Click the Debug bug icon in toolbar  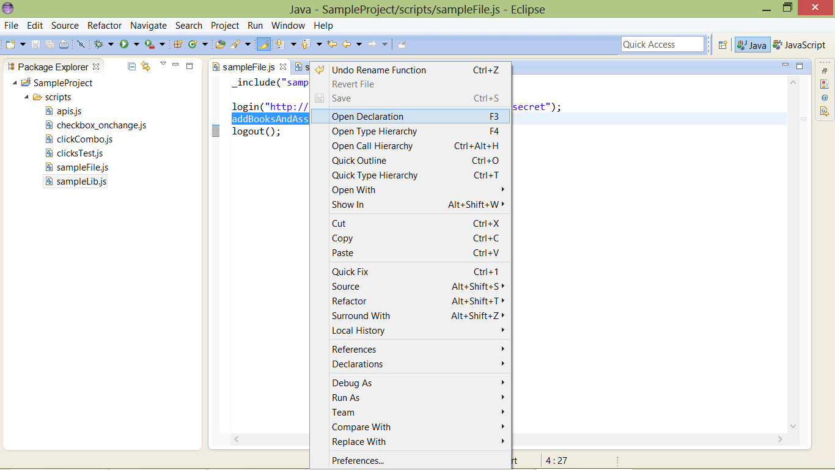pos(98,44)
